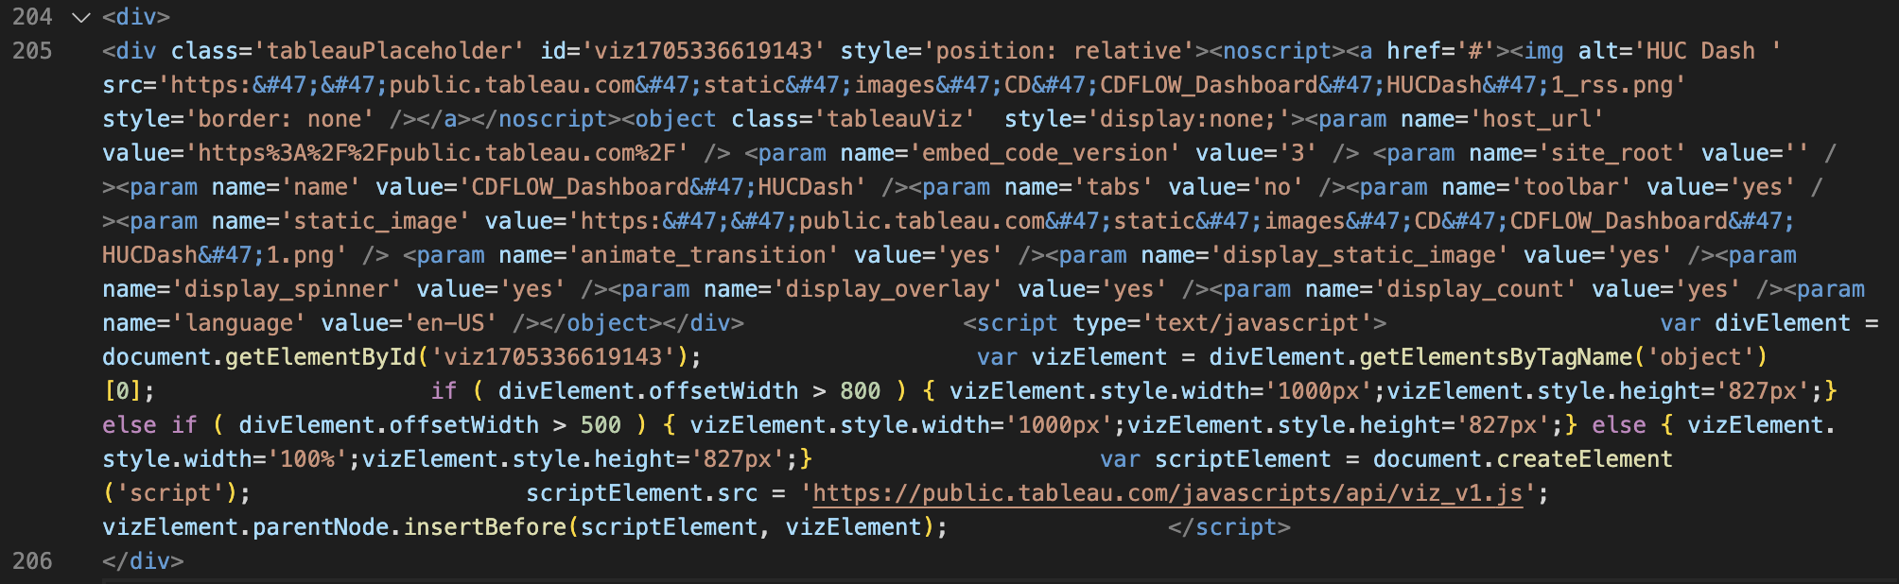The image size is (1899, 584).
Task: Click the 'tabs' param name
Action: [1114, 187]
